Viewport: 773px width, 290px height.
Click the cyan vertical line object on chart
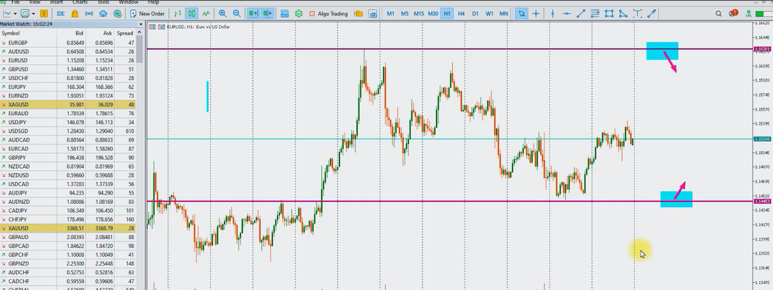coord(207,96)
